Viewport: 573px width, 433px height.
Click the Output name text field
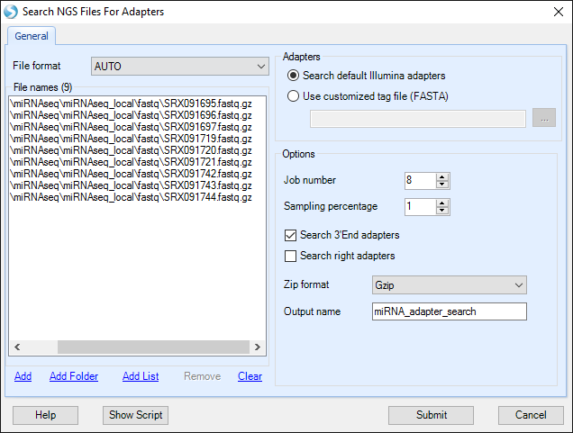coord(450,311)
